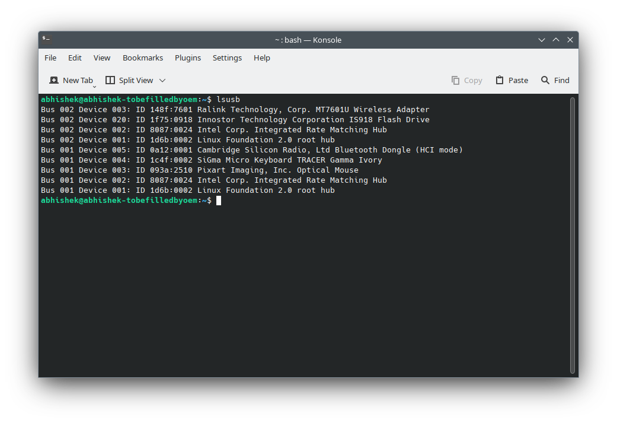Open the Settings menu

(227, 58)
